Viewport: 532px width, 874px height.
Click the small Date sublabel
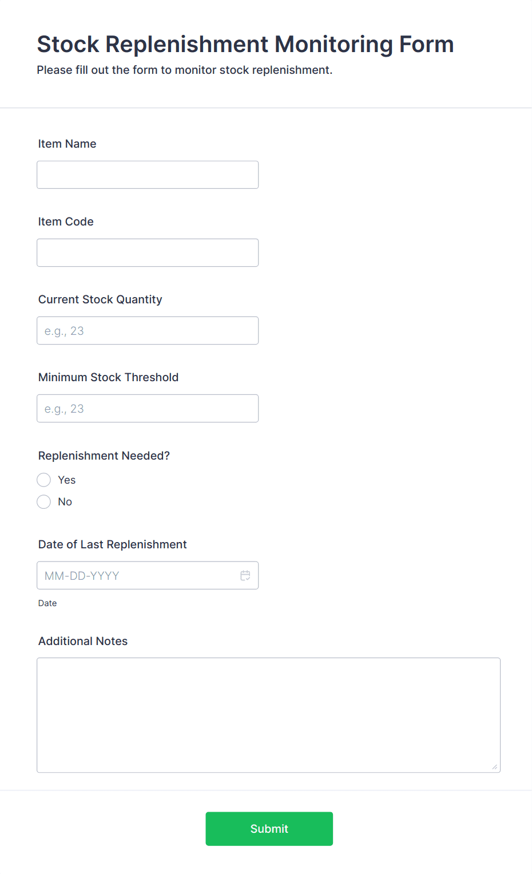pyautogui.click(x=47, y=603)
